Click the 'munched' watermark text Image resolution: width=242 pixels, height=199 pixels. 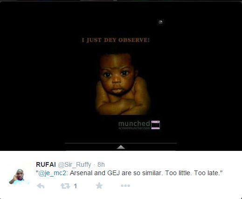[x=134, y=124]
